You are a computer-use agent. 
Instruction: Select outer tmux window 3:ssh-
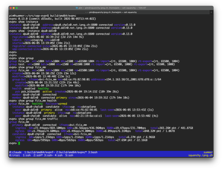[x=49, y=155]
